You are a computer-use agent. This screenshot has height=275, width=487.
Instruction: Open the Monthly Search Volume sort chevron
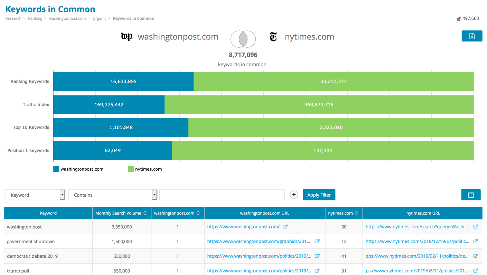(144, 213)
